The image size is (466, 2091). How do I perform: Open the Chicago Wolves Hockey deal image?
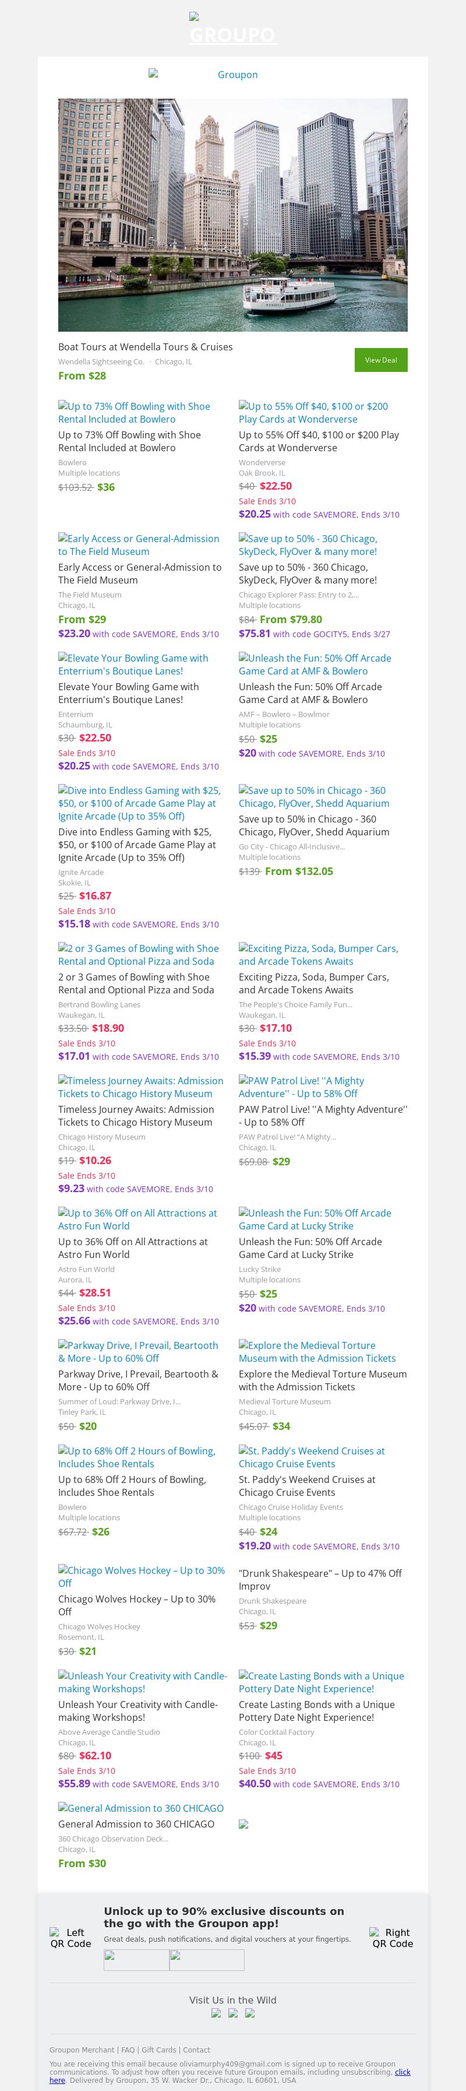pyautogui.click(x=141, y=1576)
